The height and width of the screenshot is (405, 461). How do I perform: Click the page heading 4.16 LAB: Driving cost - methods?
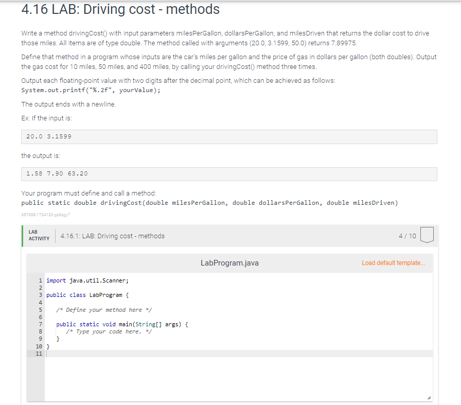pyautogui.click(x=117, y=9)
